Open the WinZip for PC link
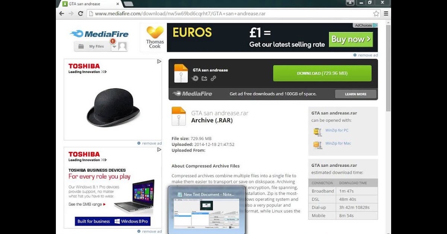This screenshot has width=447, height=234. pyautogui.click(x=337, y=130)
